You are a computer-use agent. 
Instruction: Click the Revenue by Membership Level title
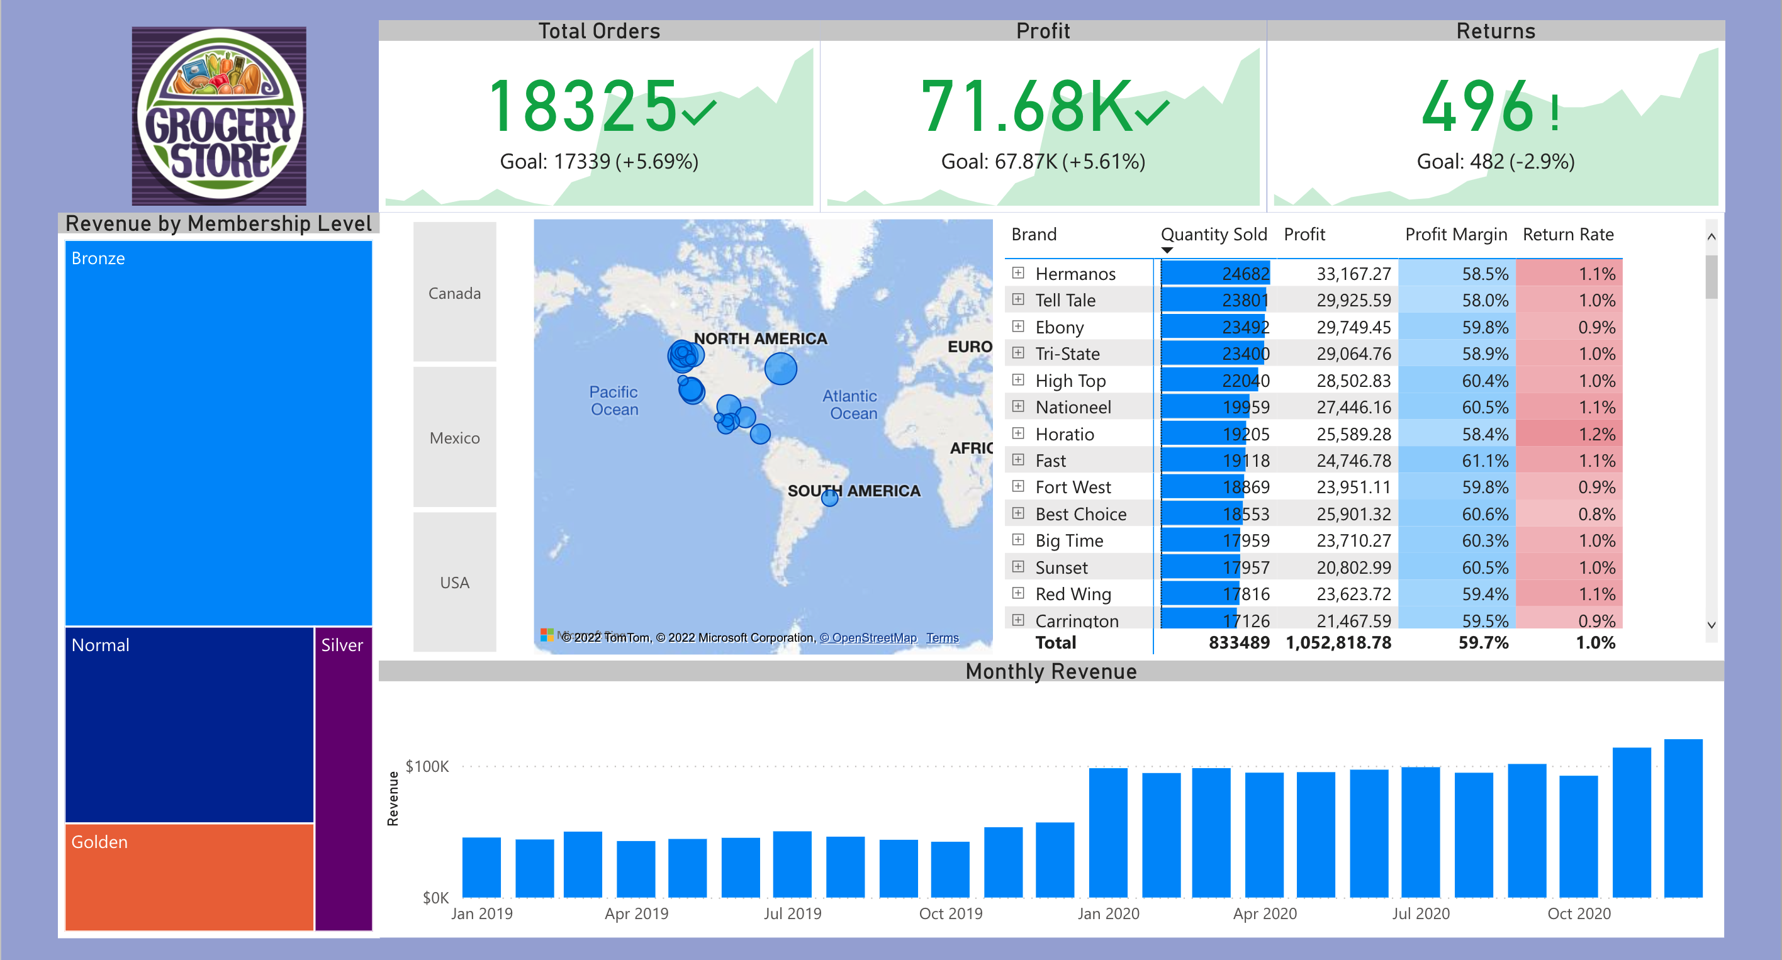218,223
